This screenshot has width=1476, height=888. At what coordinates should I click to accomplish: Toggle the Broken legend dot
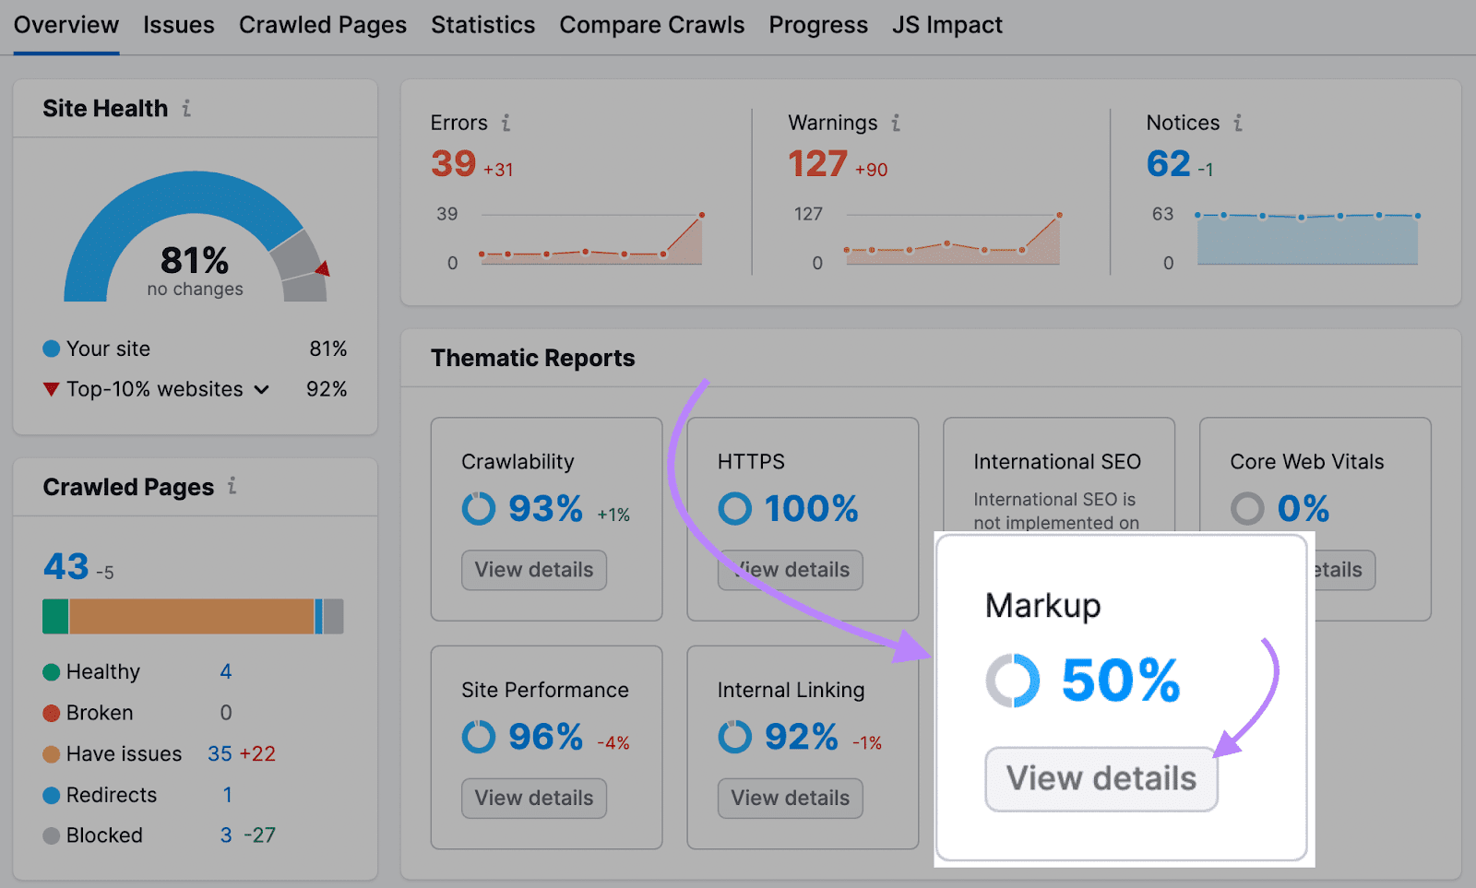click(50, 712)
